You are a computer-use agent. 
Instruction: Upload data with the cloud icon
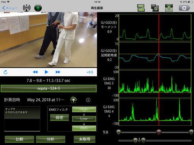click(x=74, y=100)
